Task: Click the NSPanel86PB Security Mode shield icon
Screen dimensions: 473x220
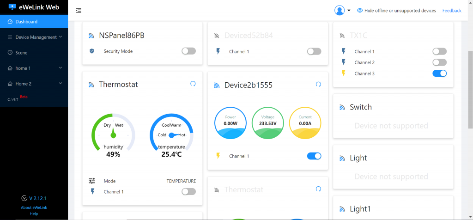Action: [92, 51]
